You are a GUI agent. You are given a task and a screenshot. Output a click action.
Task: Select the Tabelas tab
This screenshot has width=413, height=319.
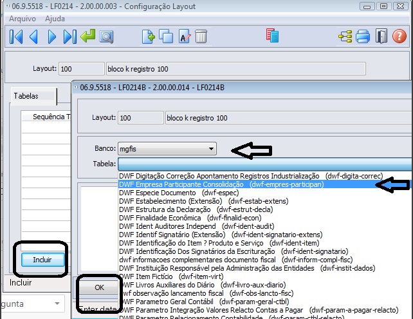pos(33,96)
